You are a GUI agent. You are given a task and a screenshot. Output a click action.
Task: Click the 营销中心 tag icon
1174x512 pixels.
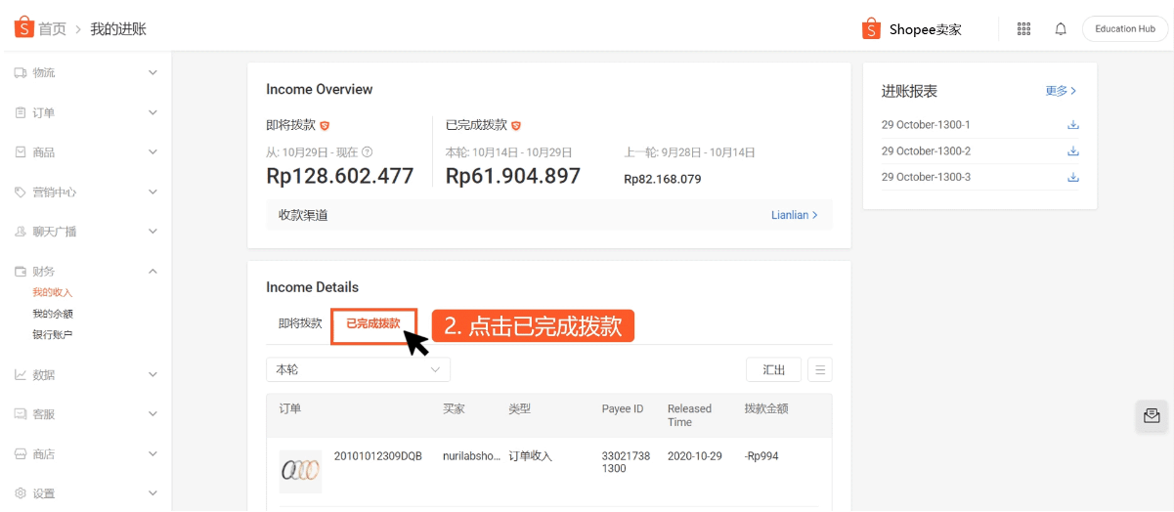[21, 192]
